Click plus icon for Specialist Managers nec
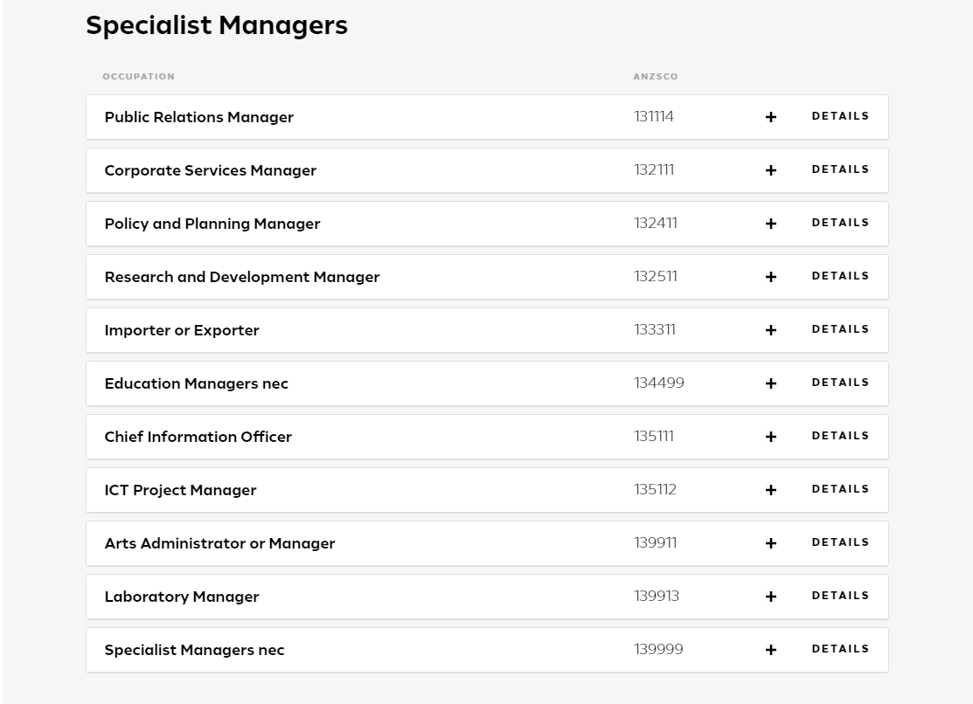 pos(771,651)
